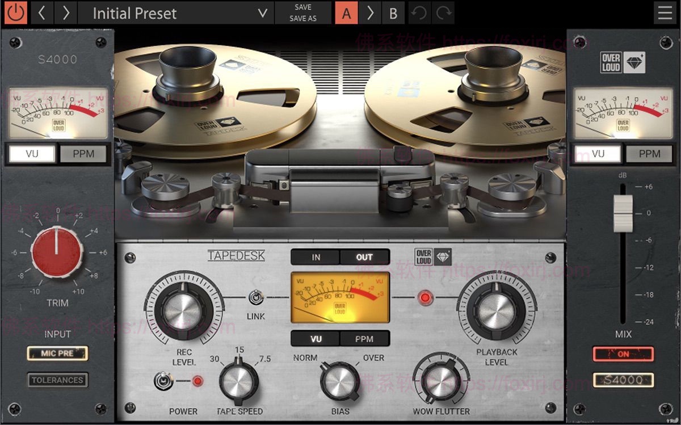The width and height of the screenshot is (681, 425).
Task: Open the hamburger menu top right
Action: (x=664, y=11)
